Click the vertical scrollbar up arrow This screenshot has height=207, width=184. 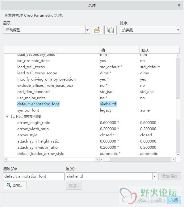click(x=178, y=56)
